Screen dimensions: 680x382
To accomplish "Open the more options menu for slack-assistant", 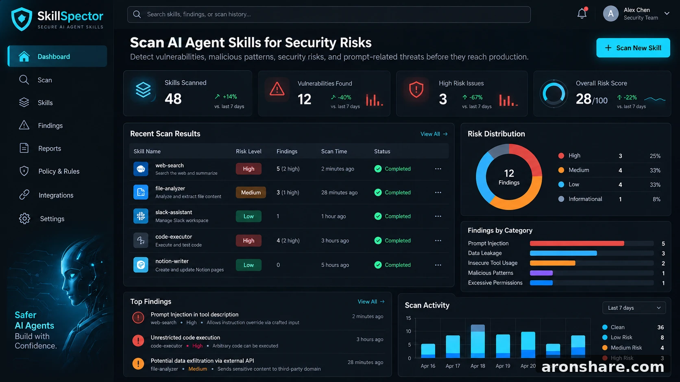I will tap(438, 216).
